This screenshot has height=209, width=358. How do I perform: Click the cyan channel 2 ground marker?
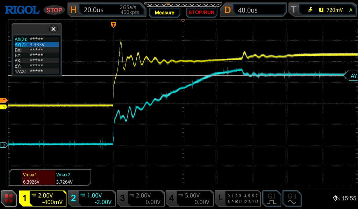coord(4,145)
